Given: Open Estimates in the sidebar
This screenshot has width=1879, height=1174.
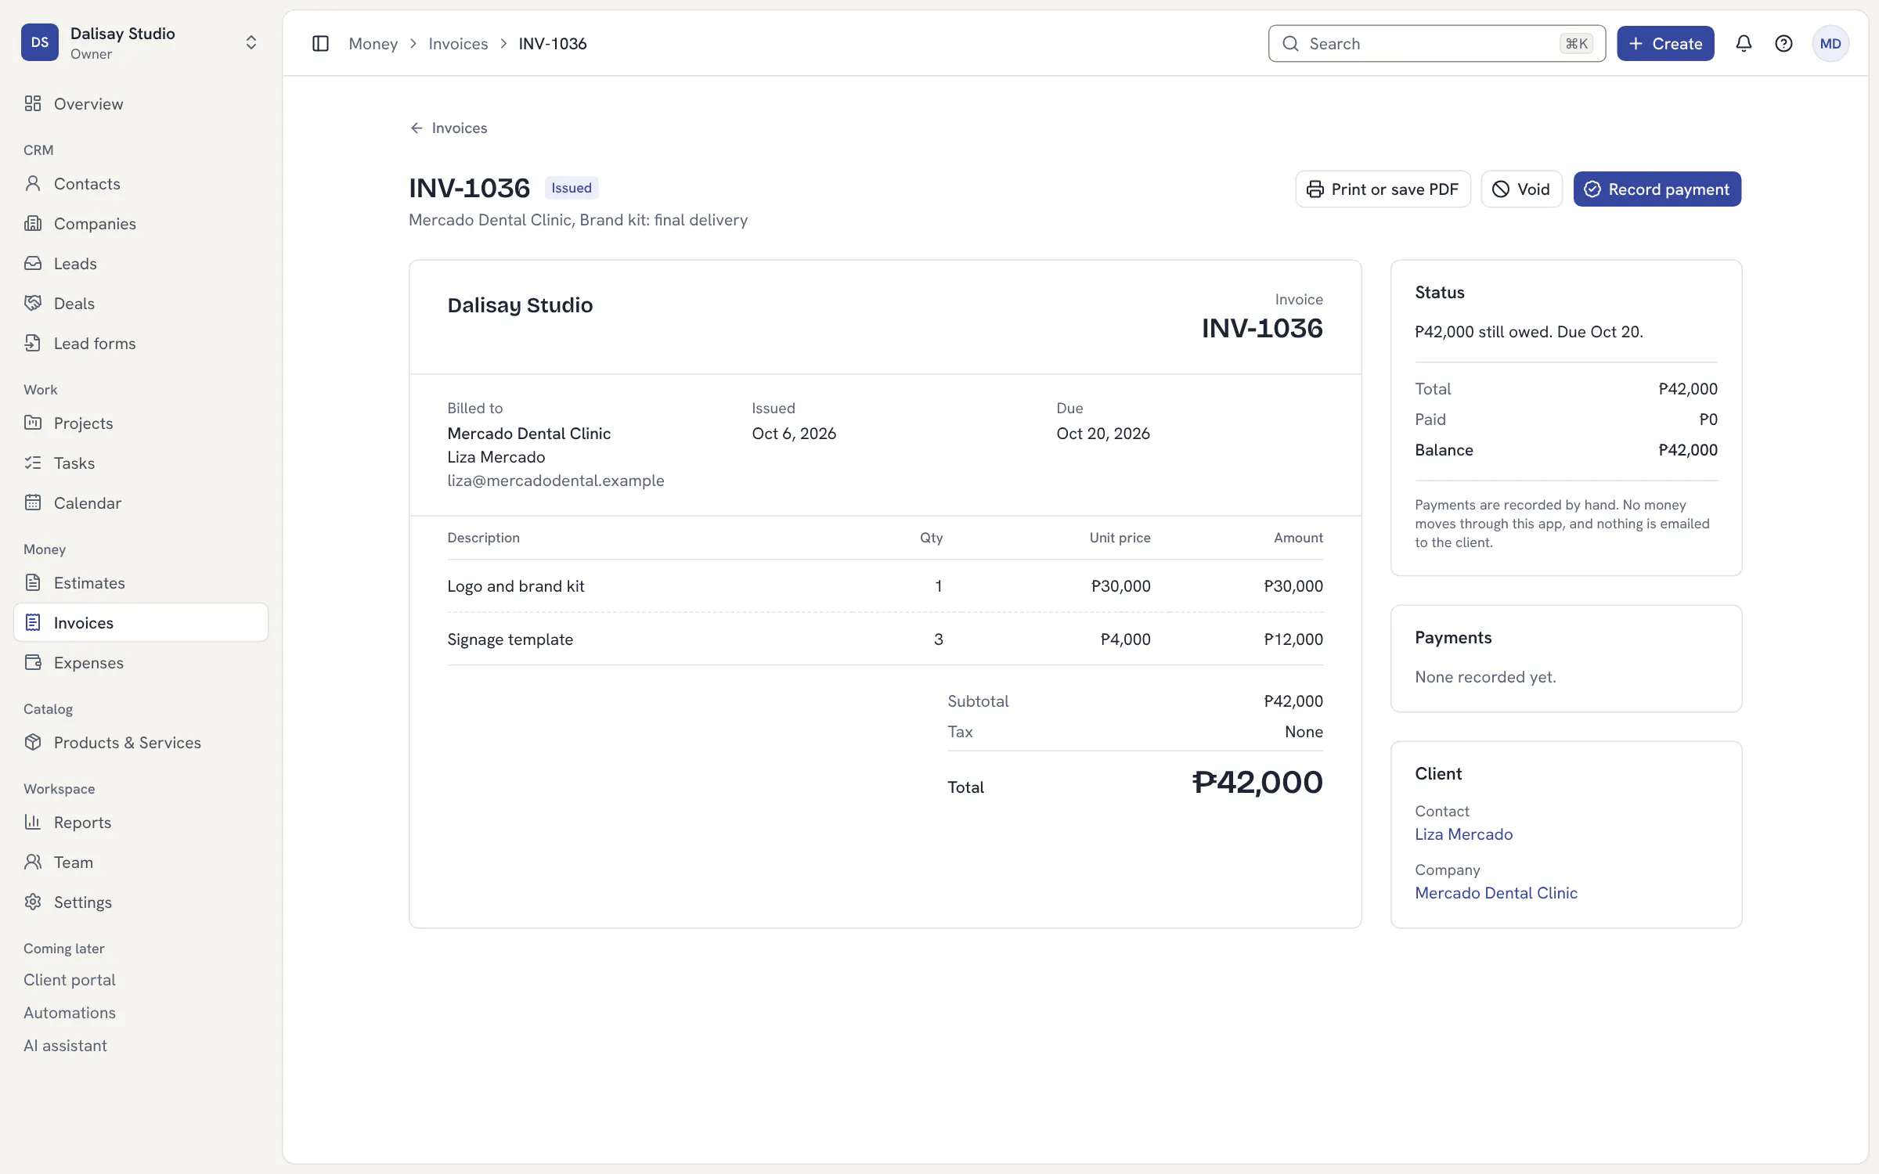Looking at the screenshot, I should (x=141, y=583).
